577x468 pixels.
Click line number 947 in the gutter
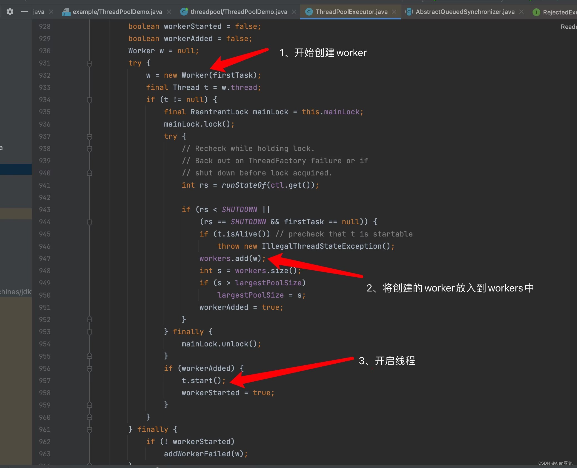45,259
